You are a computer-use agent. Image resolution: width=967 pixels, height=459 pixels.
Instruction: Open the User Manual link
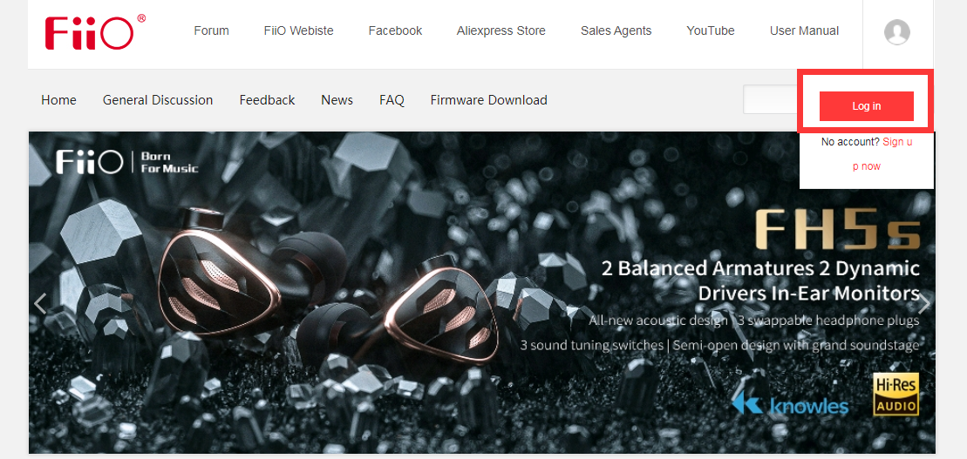click(804, 30)
